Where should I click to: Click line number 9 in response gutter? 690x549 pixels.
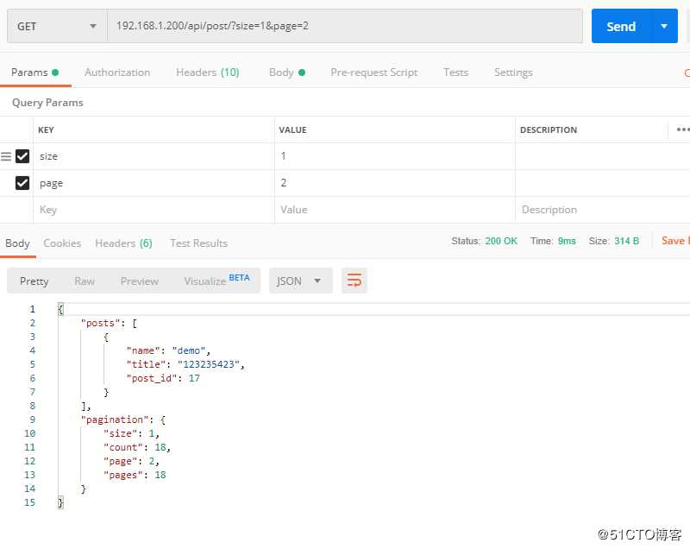click(32, 420)
